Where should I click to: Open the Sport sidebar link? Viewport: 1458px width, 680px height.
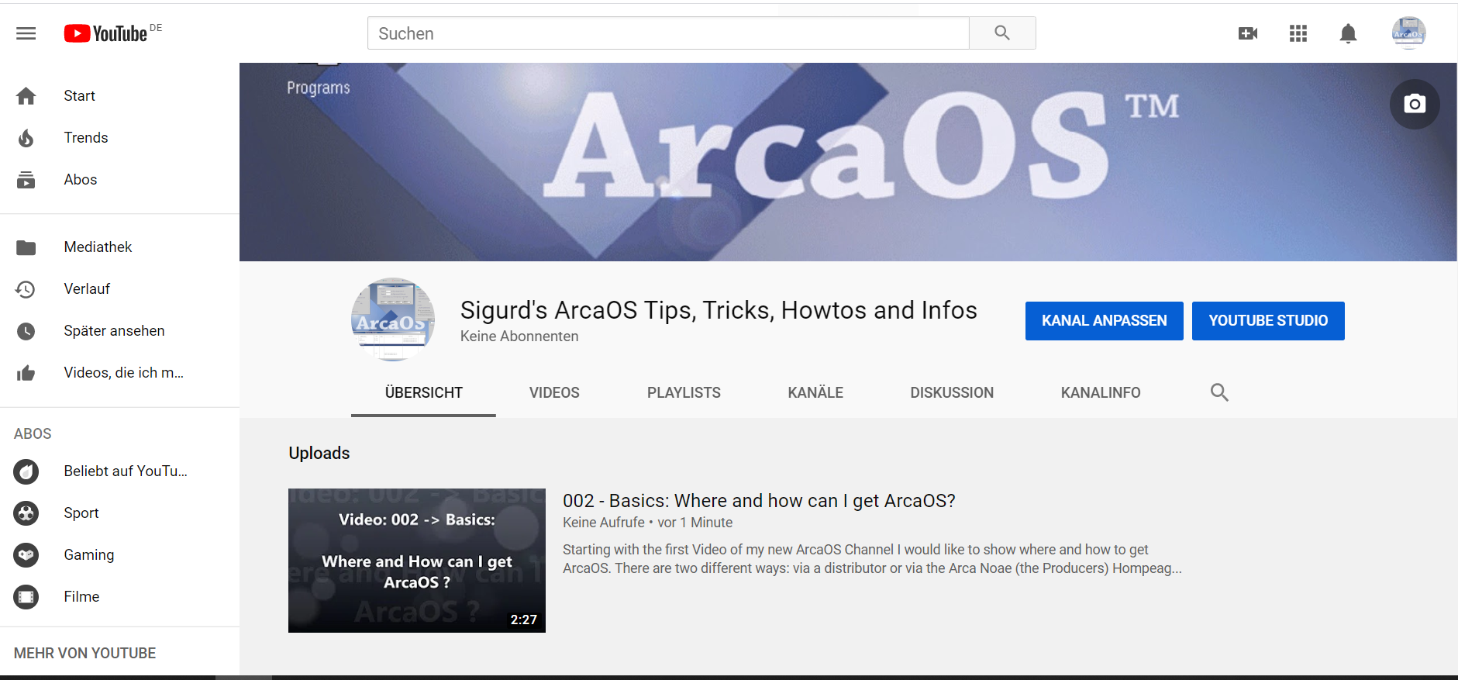click(81, 513)
